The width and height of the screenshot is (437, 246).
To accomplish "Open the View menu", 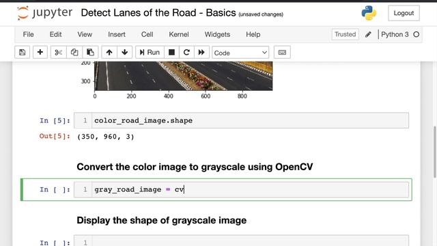I will click(85, 34).
